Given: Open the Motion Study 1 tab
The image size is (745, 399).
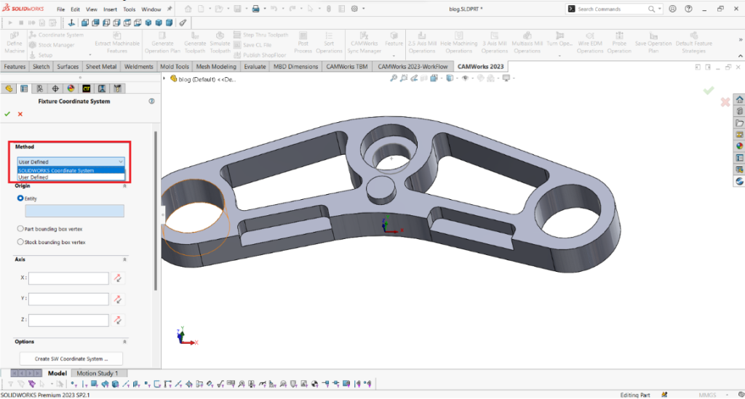Looking at the screenshot, I should point(97,374).
